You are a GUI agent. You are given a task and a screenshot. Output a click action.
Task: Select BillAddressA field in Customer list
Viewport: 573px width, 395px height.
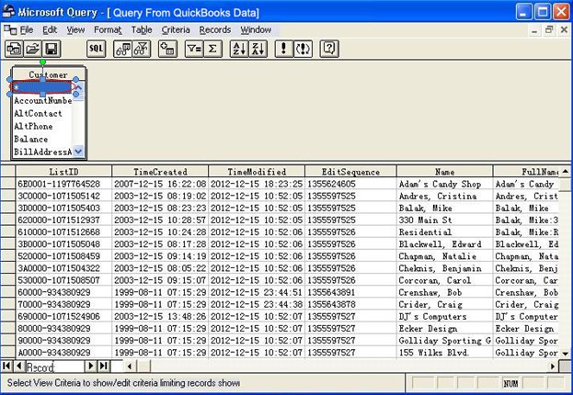pos(42,152)
